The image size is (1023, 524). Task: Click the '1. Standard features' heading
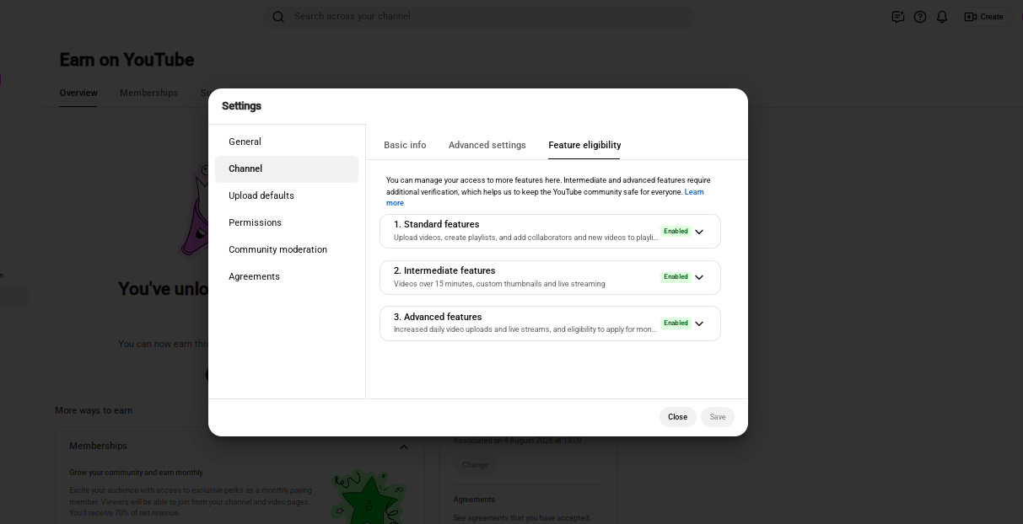point(436,224)
